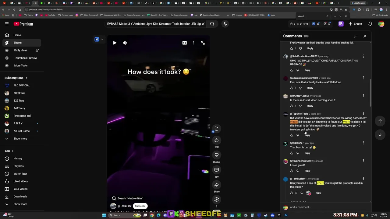Image resolution: width=390 pixels, height=219 pixels.
Task: Share the Short
Action: (x=216, y=185)
